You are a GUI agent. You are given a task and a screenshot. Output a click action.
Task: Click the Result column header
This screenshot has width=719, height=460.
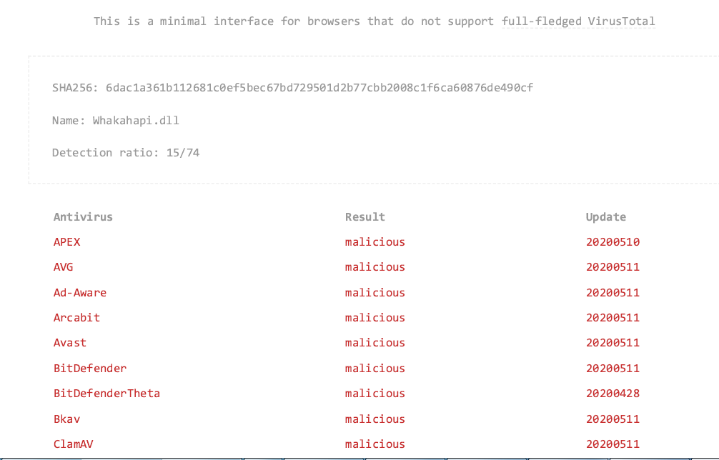(365, 216)
